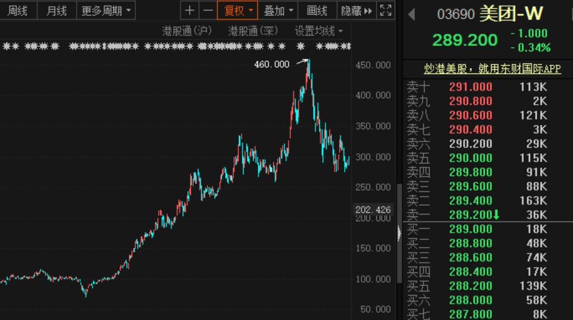
Task: Select 卖八 price 290.600
Action: 471,115
